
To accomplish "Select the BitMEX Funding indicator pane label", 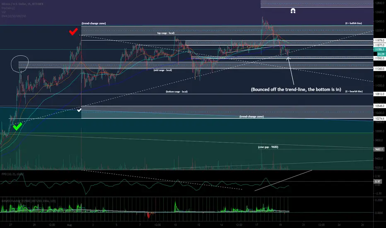I will [29, 201].
